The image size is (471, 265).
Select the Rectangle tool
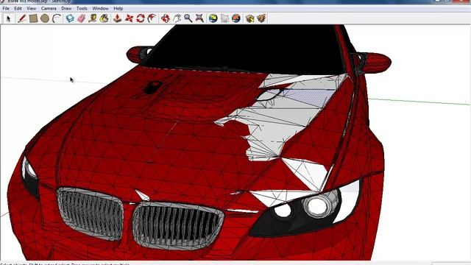33,18
